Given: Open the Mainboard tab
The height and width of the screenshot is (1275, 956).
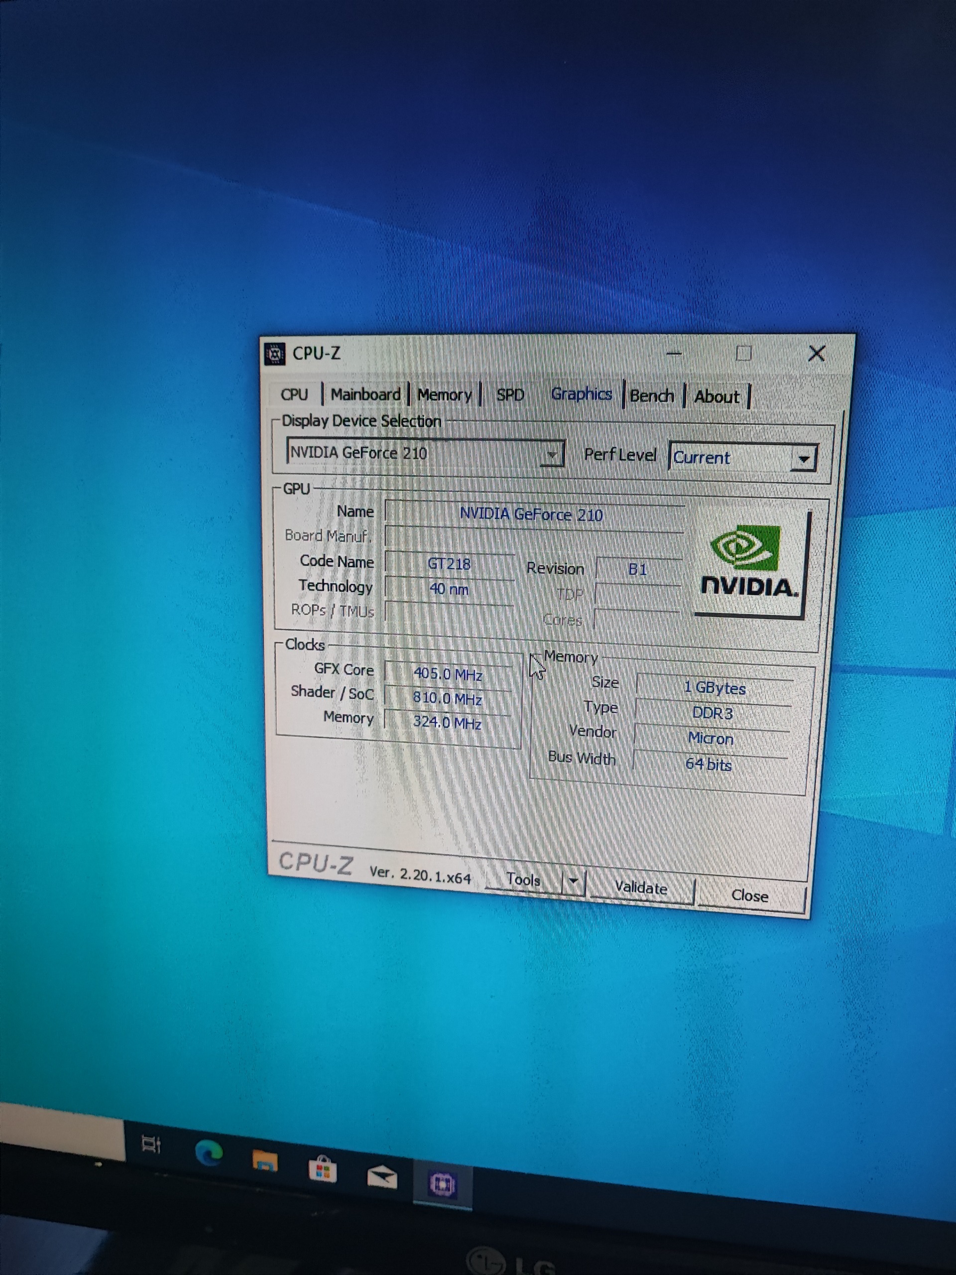Looking at the screenshot, I should click(x=365, y=394).
